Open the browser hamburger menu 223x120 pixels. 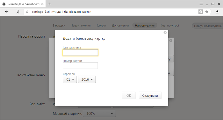[x=201, y=4]
